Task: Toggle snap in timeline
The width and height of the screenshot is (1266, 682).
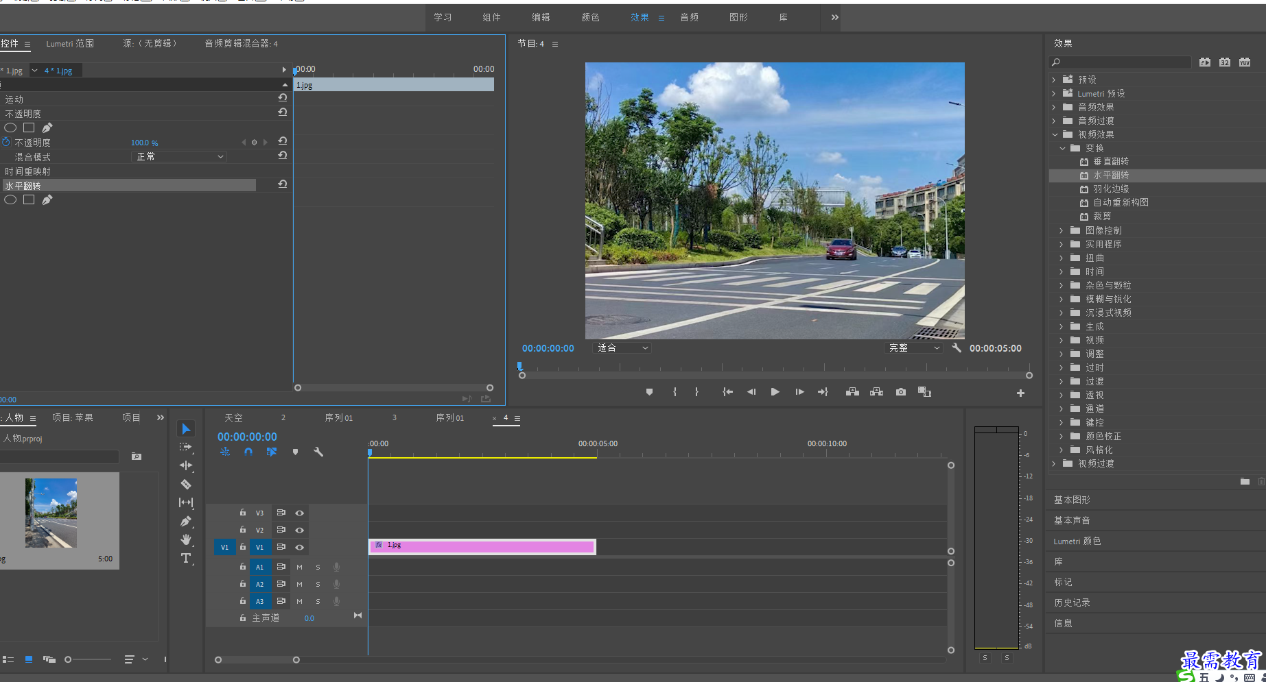Action: coord(248,452)
